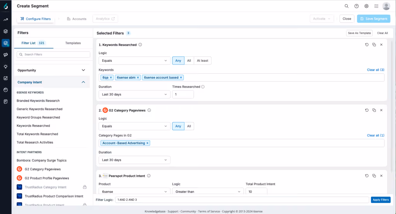Click Clear all (3) keywords link

pos(376,70)
